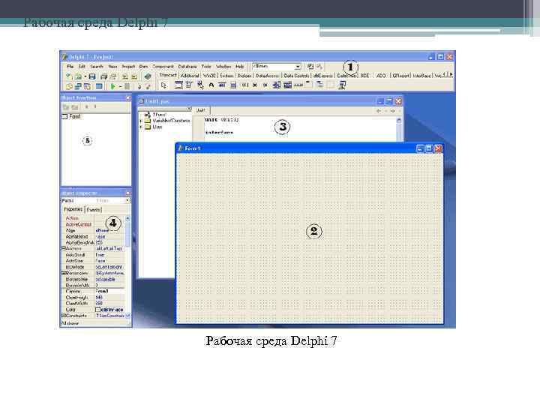The image size is (540, 405).
Task: Expand the BorderIcons property in Object Inspector
Action: tap(63, 273)
